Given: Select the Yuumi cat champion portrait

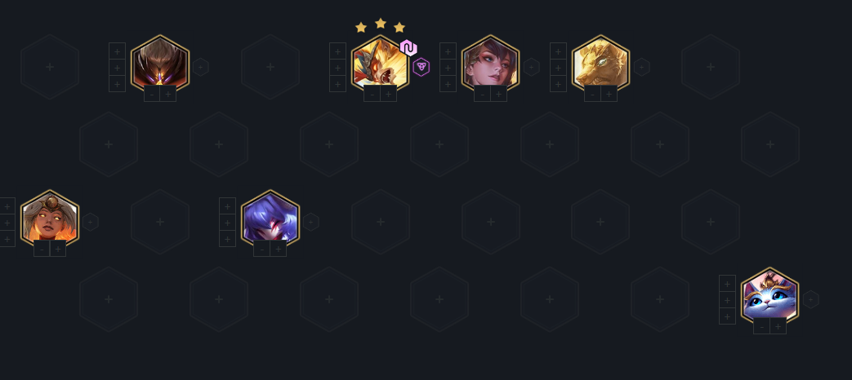Looking at the screenshot, I should 769,297.
